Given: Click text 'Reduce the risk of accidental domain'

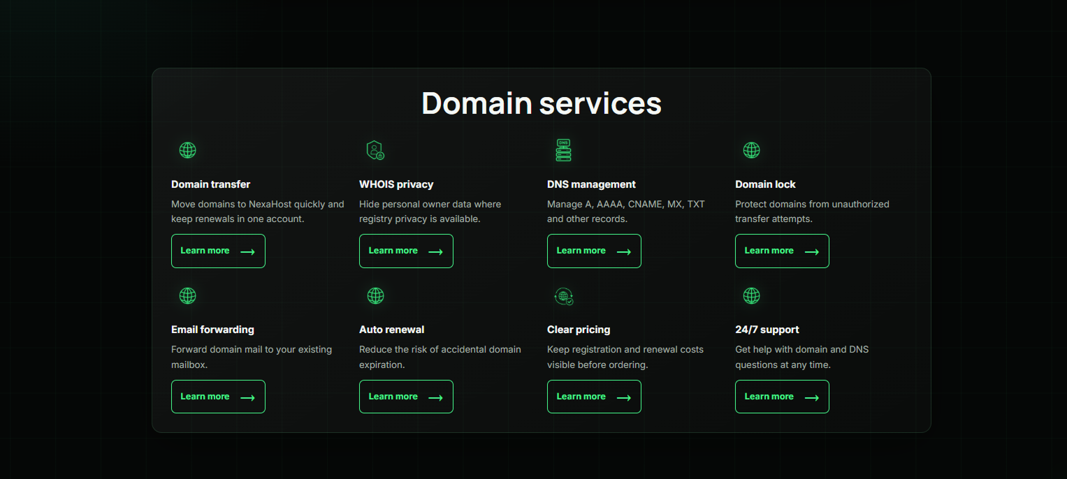Looking at the screenshot, I should pos(440,350).
